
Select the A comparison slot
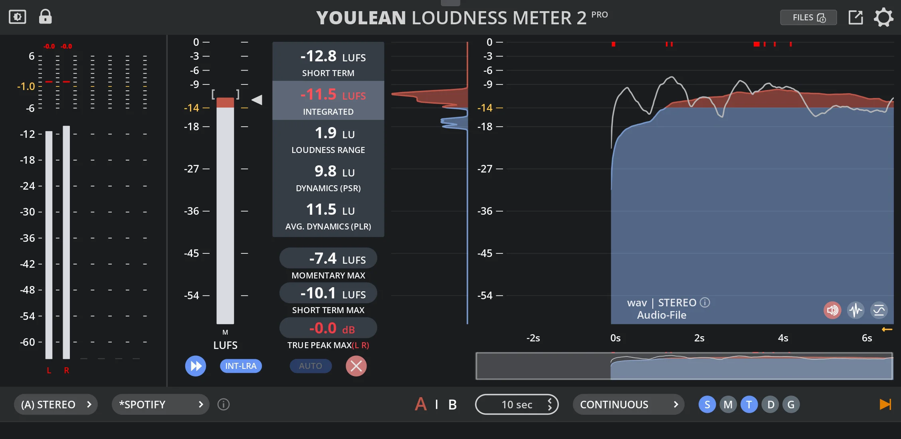pyautogui.click(x=420, y=404)
